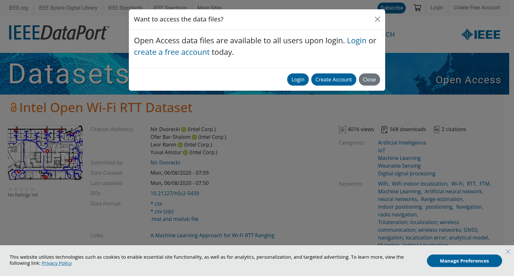
Task: Click '568 downloads' text
Action: pos(408,130)
